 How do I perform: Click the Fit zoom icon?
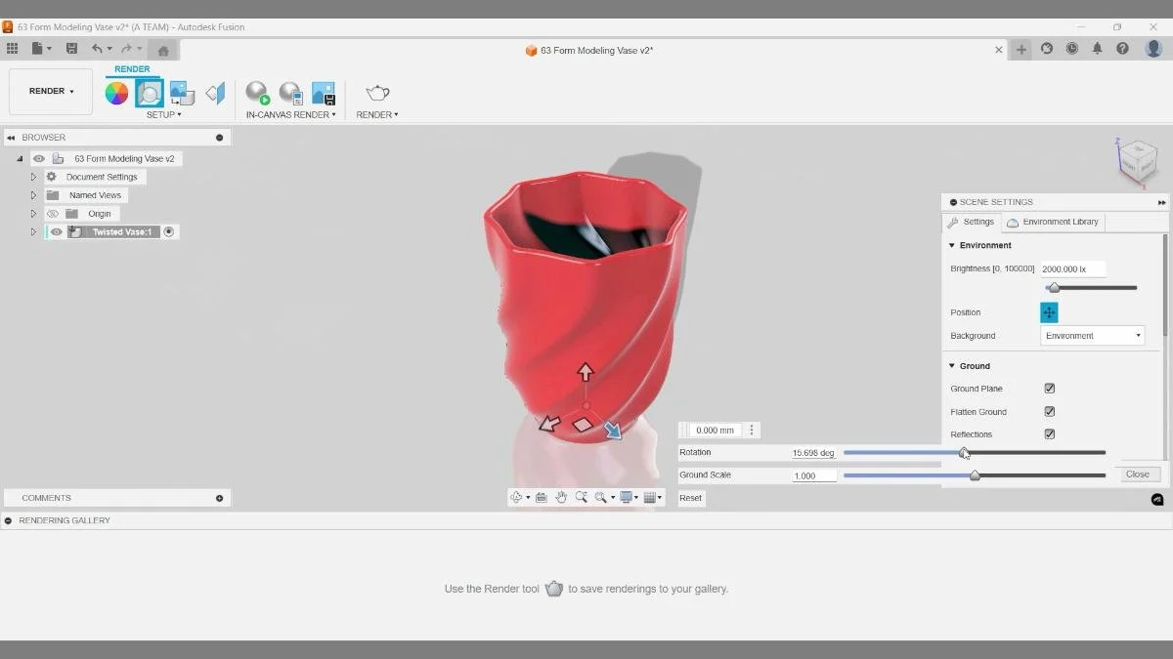coord(583,497)
